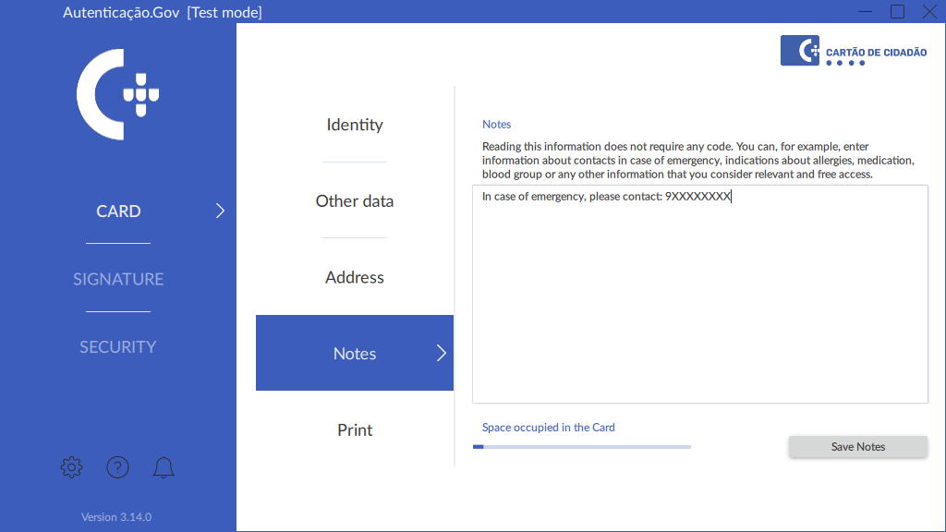
Task: Select the CARD menu in sidebar
Action: tap(118, 212)
